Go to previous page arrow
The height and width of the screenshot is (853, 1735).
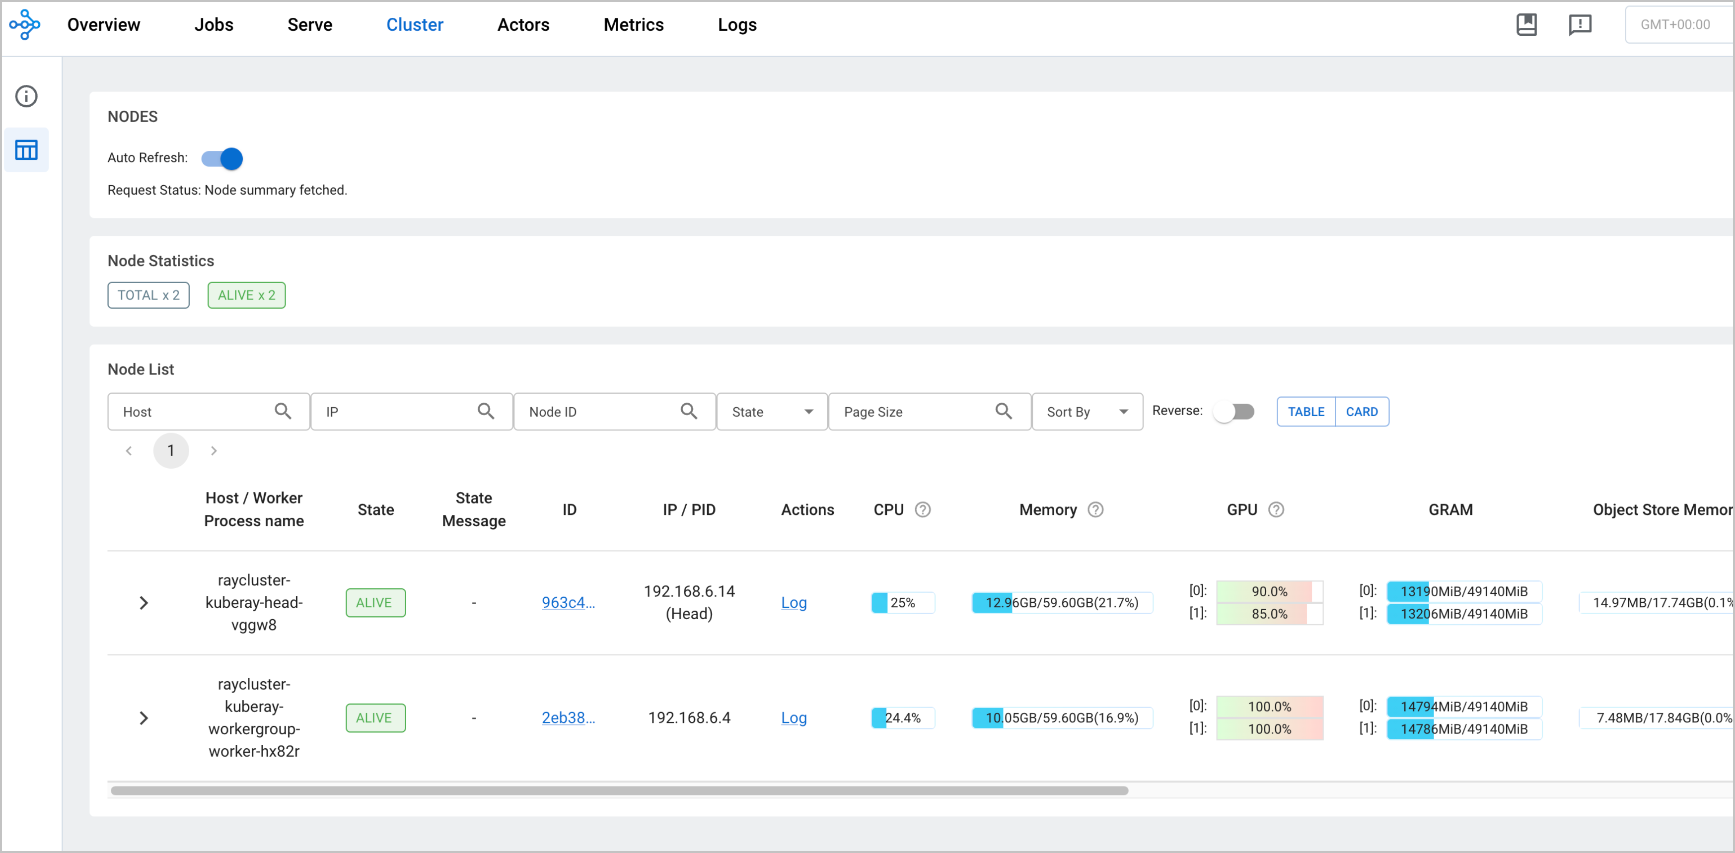[x=129, y=450]
